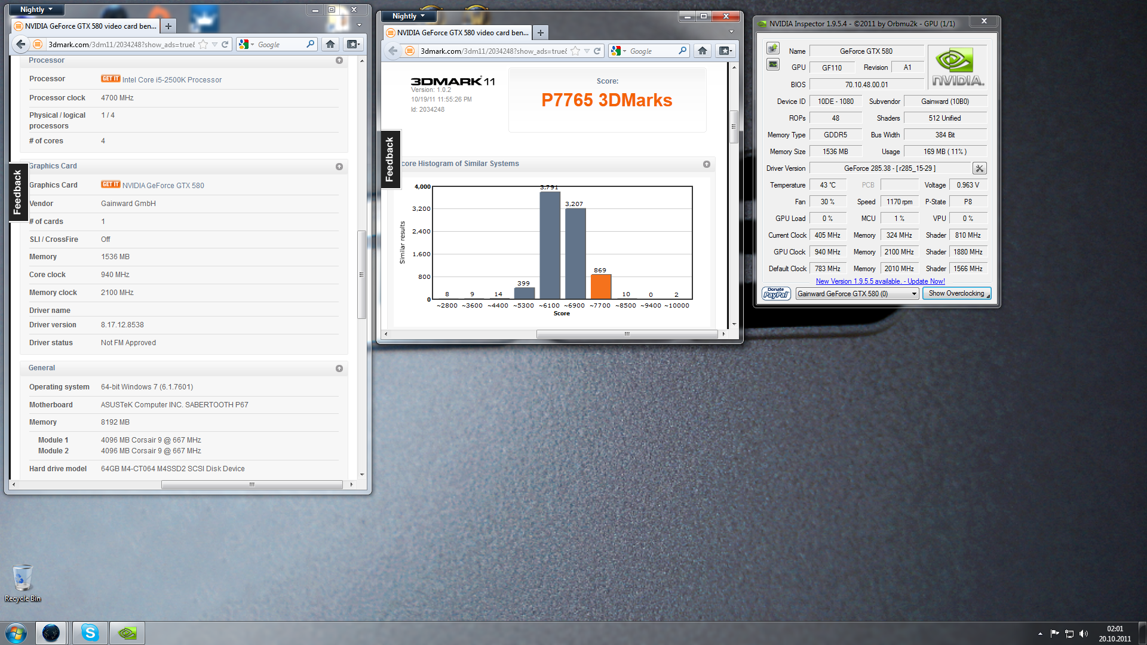
Task: Open bookmarks menu icon in left browser
Action: 353,44
